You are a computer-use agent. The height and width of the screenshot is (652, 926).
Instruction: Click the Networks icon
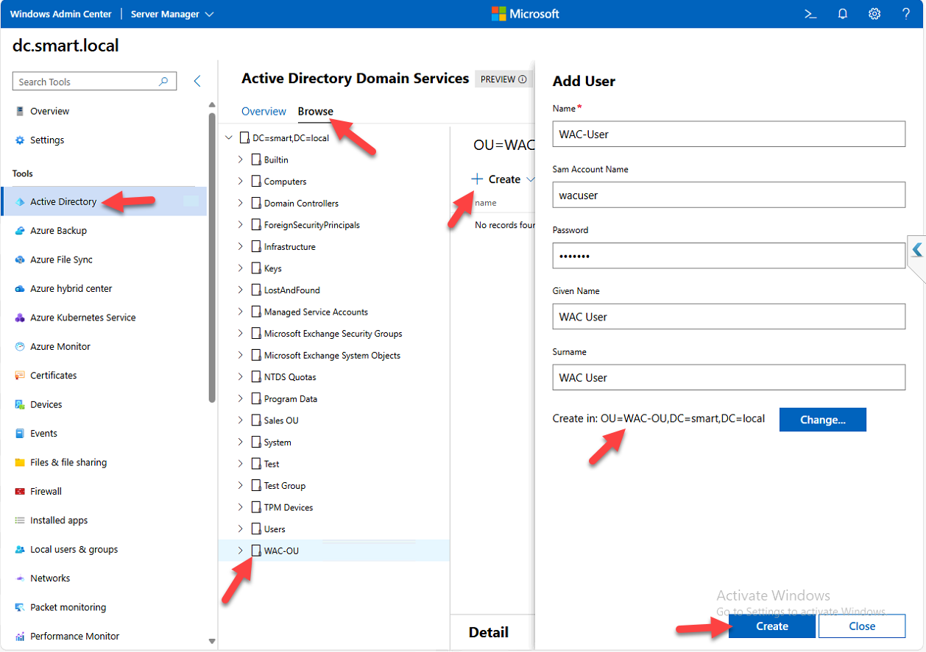pyautogui.click(x=20, y=578)
